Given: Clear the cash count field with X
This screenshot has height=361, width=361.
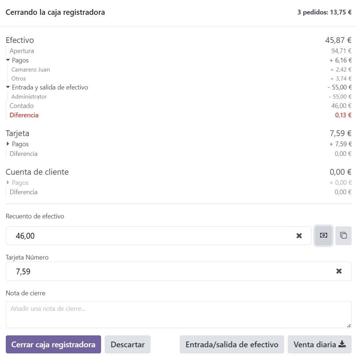Looking at the screenshot, I should 299,236.
